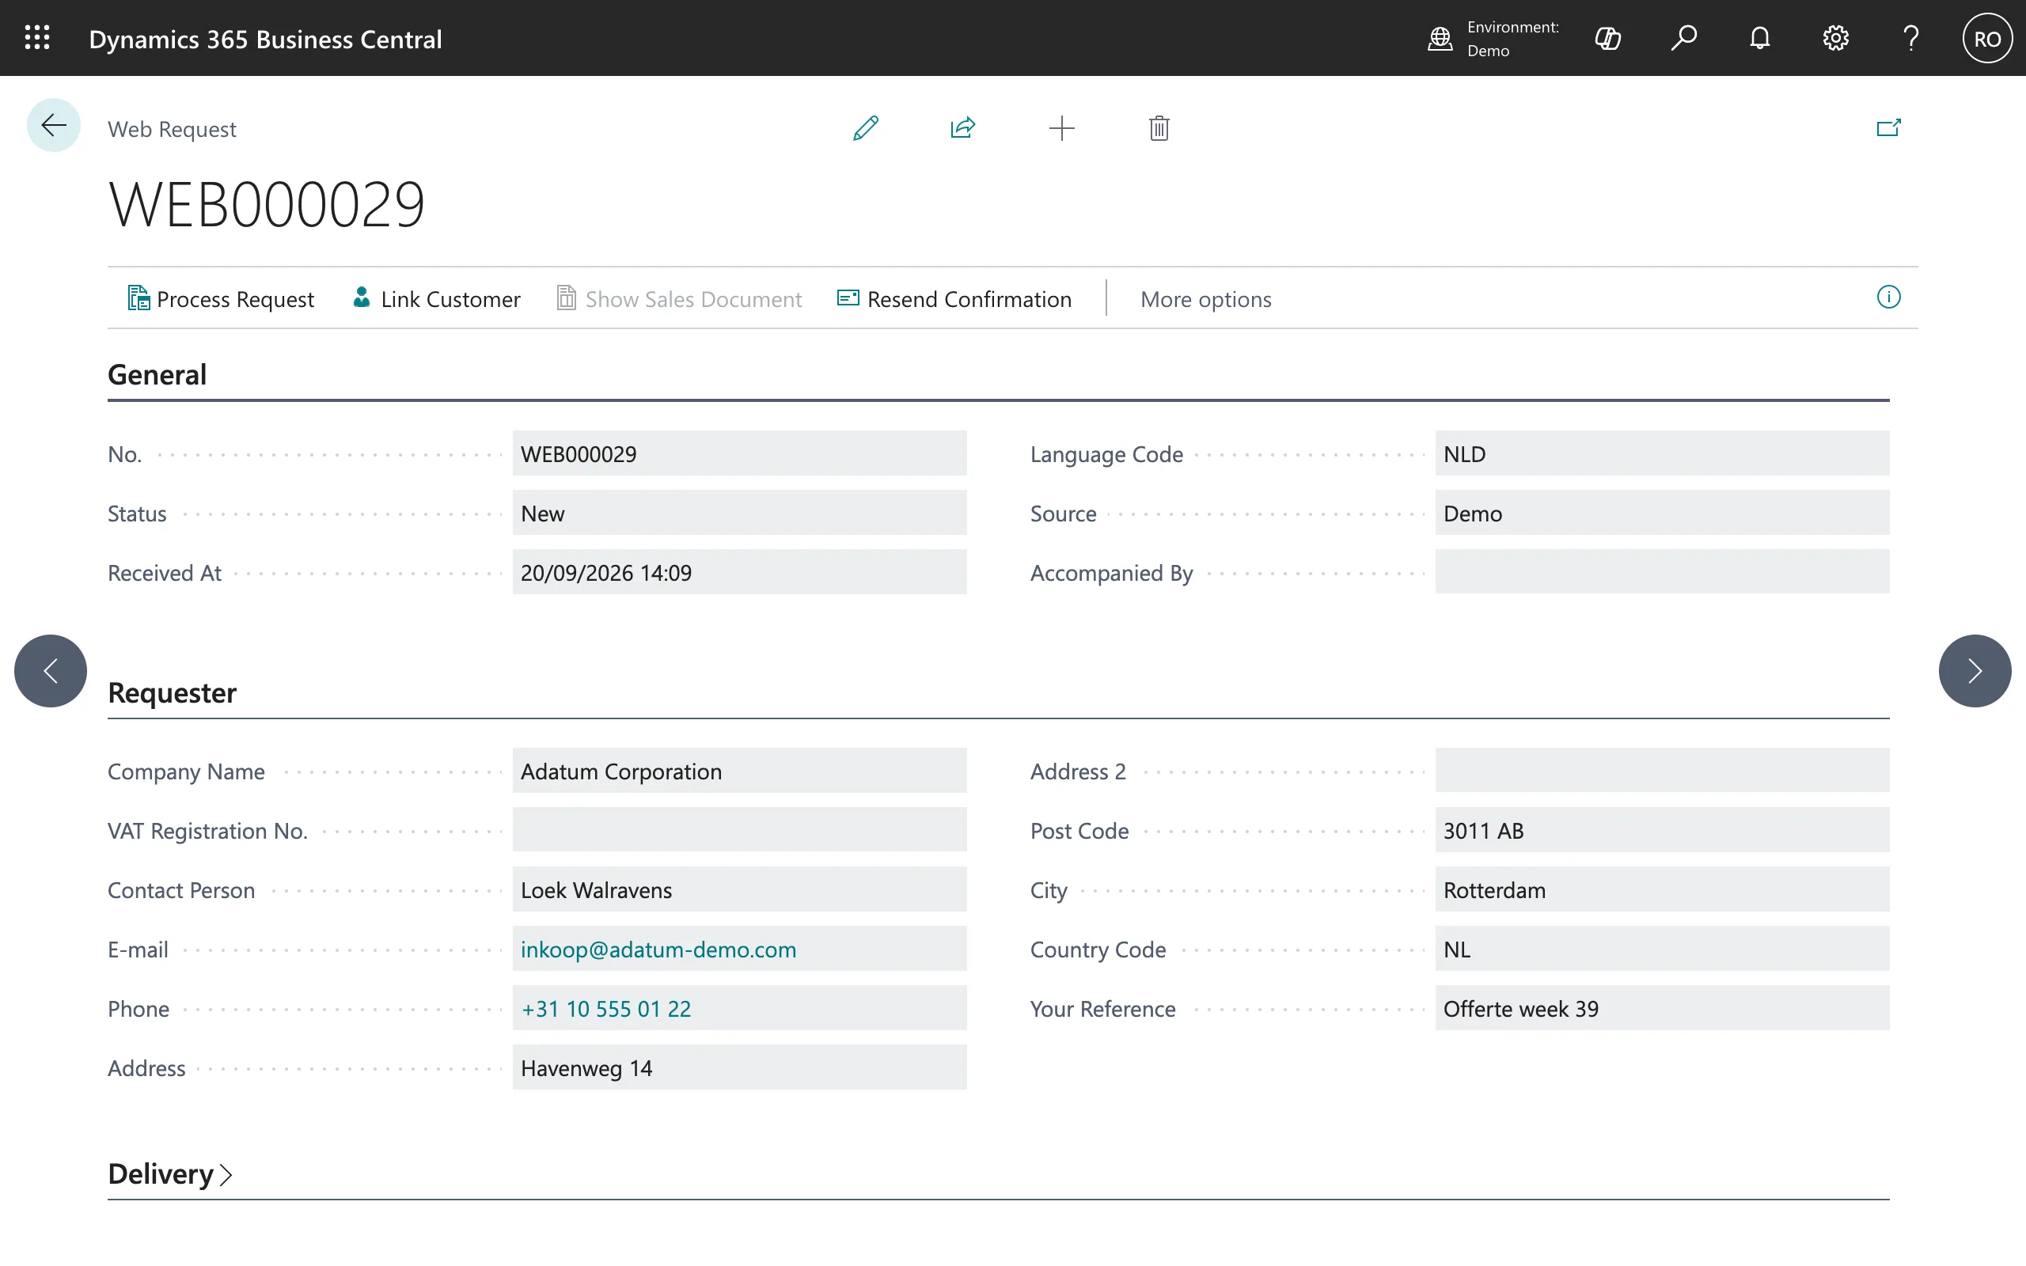Click the Language Code field label
This screenshot has height=1266, width=2026.
(x=1106, y=454)
